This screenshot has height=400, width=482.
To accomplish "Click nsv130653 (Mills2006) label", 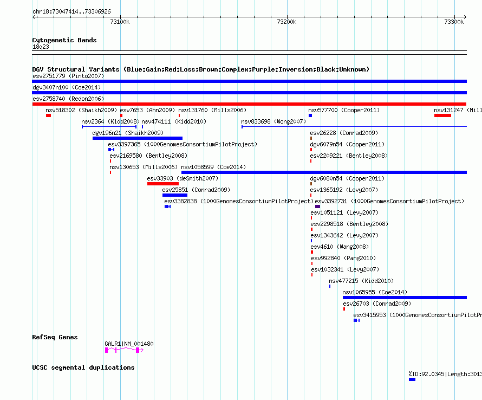I will pos(144,167).
